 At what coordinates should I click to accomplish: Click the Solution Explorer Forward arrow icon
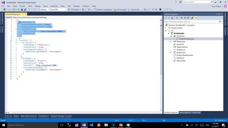point(169,18)
